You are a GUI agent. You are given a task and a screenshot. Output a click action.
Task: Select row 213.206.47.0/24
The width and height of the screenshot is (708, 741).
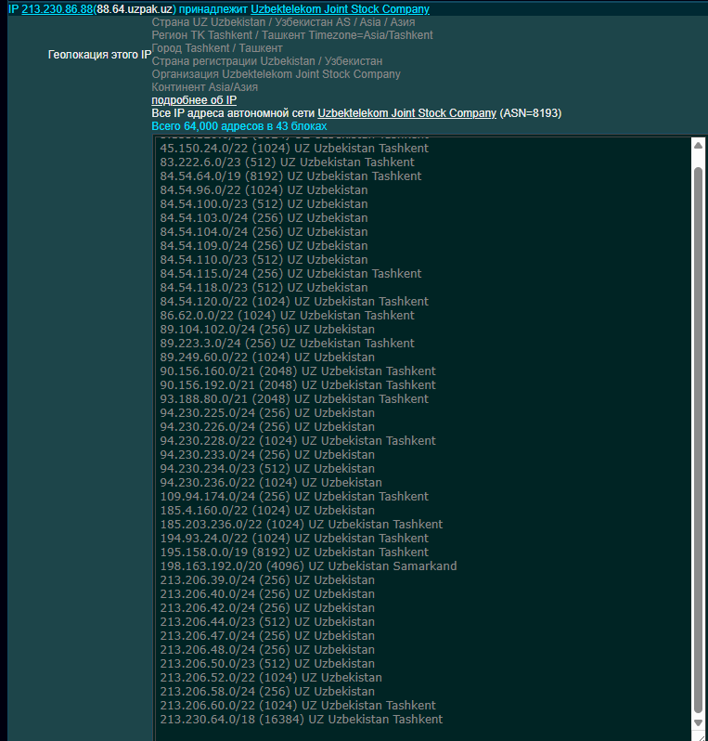[x=267, y=636]
